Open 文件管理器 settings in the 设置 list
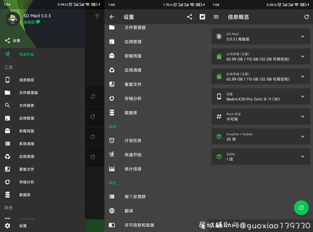The height and width of the screenshot is (232, 313). tap(156, 27)
